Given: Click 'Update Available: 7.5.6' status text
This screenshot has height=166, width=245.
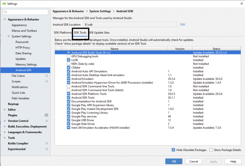Looking at the screenshot, I should (x=207, y=128).
